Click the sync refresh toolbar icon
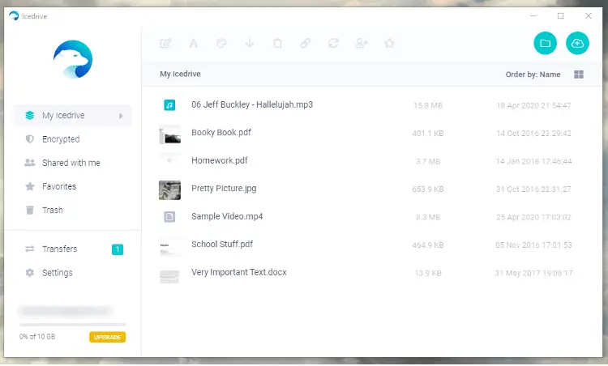Image resolution: width=608 pixels, height=366 pixels. pos(333,44)
